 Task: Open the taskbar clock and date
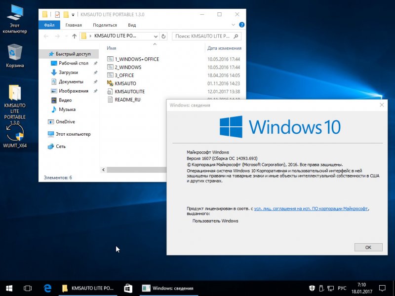pyautogui.click(x=362, y=288)
